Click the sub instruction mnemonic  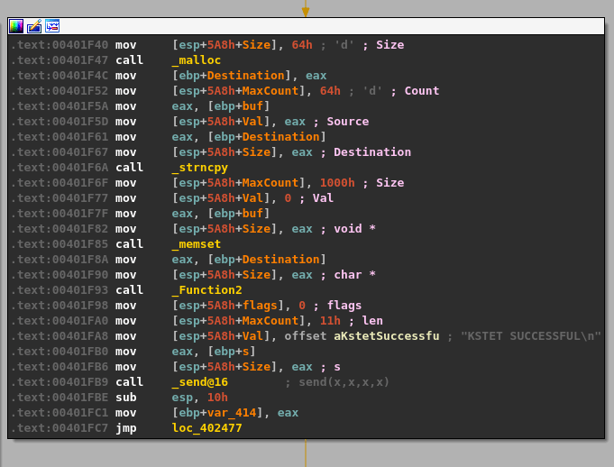pyautogui.click(x=125, y=398)
